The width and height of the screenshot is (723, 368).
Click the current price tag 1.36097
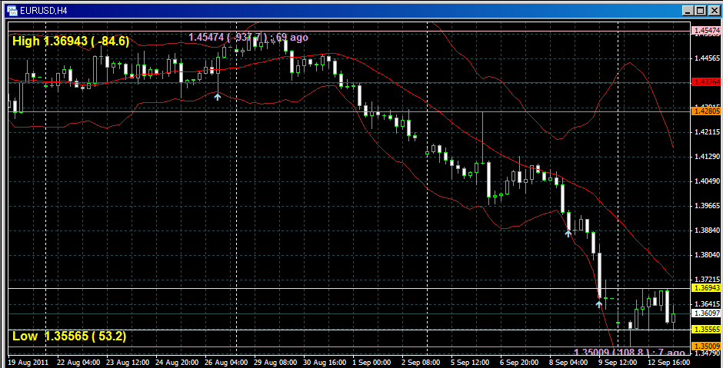(x=705, y=313)
